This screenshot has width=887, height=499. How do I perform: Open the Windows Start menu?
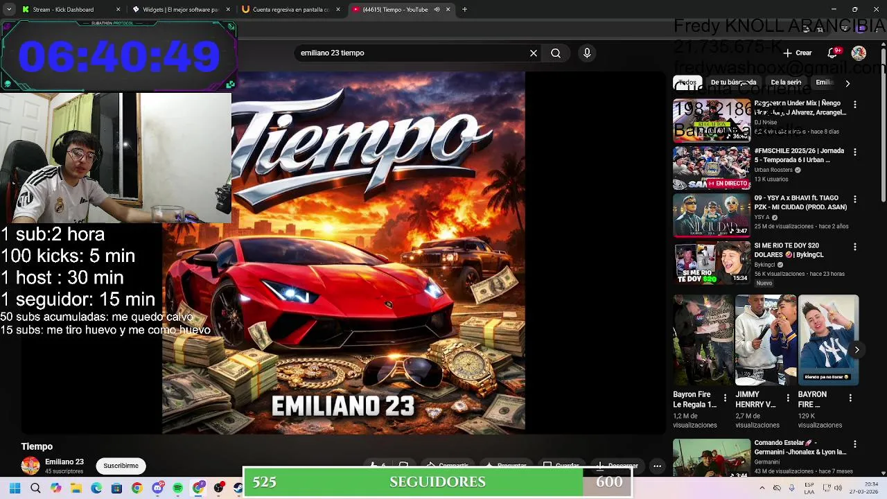[x=15, y=489]
